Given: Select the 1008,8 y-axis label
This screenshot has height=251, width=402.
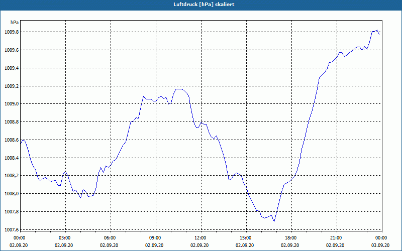Looking at the screenshot, I should [x=12, y=122].
